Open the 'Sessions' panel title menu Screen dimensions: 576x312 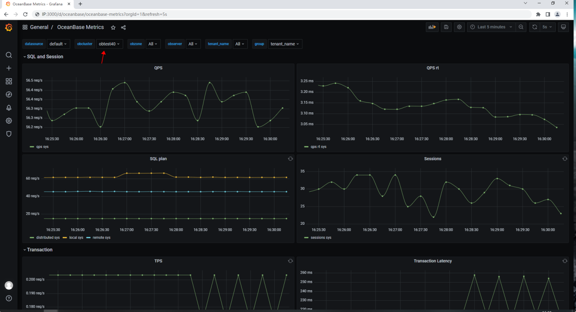point(433,159)
